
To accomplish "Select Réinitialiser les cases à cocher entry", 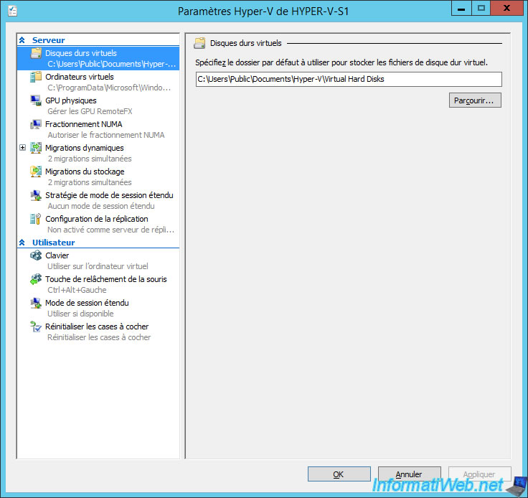I will coord(98,332).
